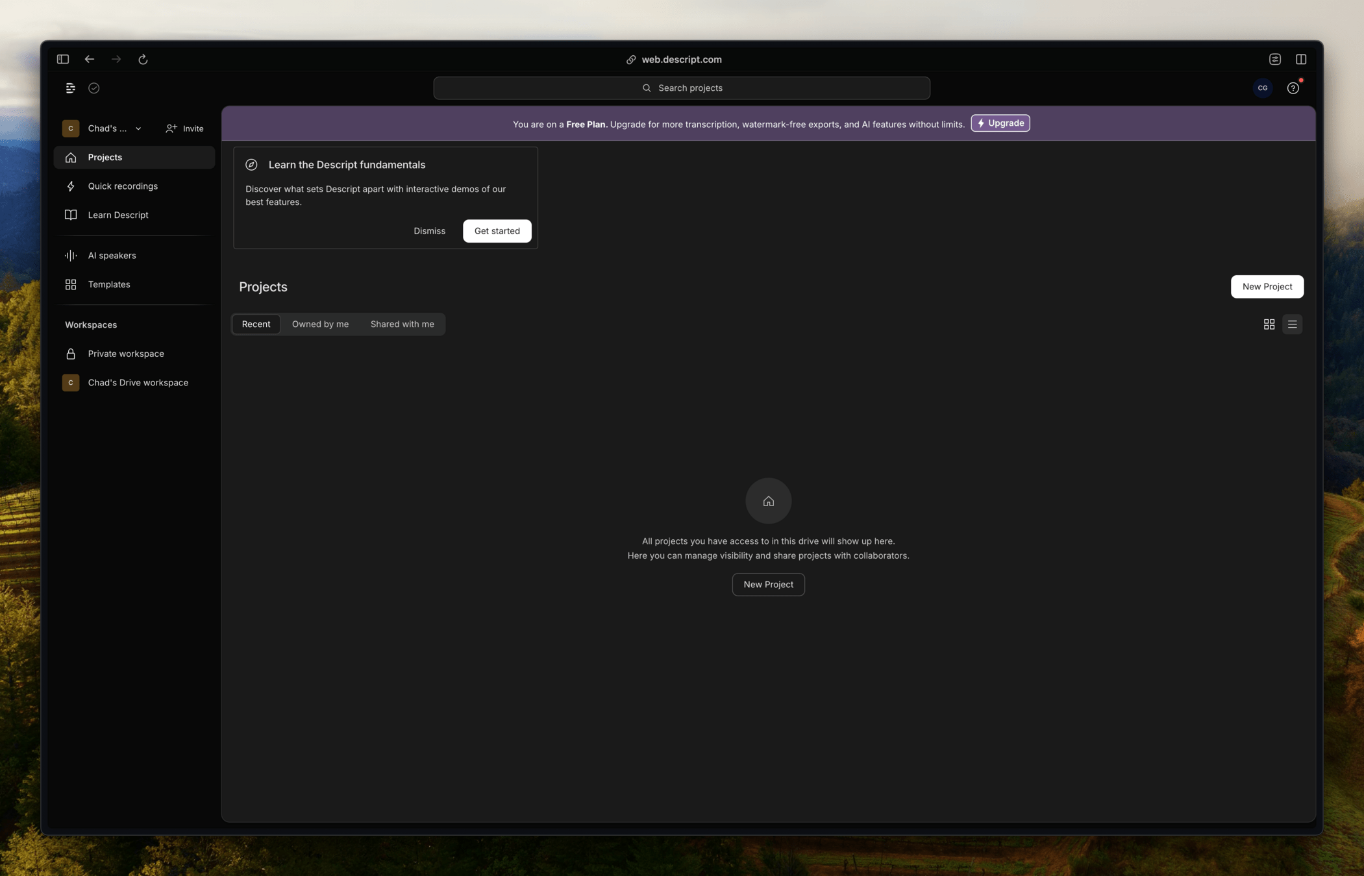Open the help question mark icon
The image size is (1364, 876).
[x=1293, y=88]
